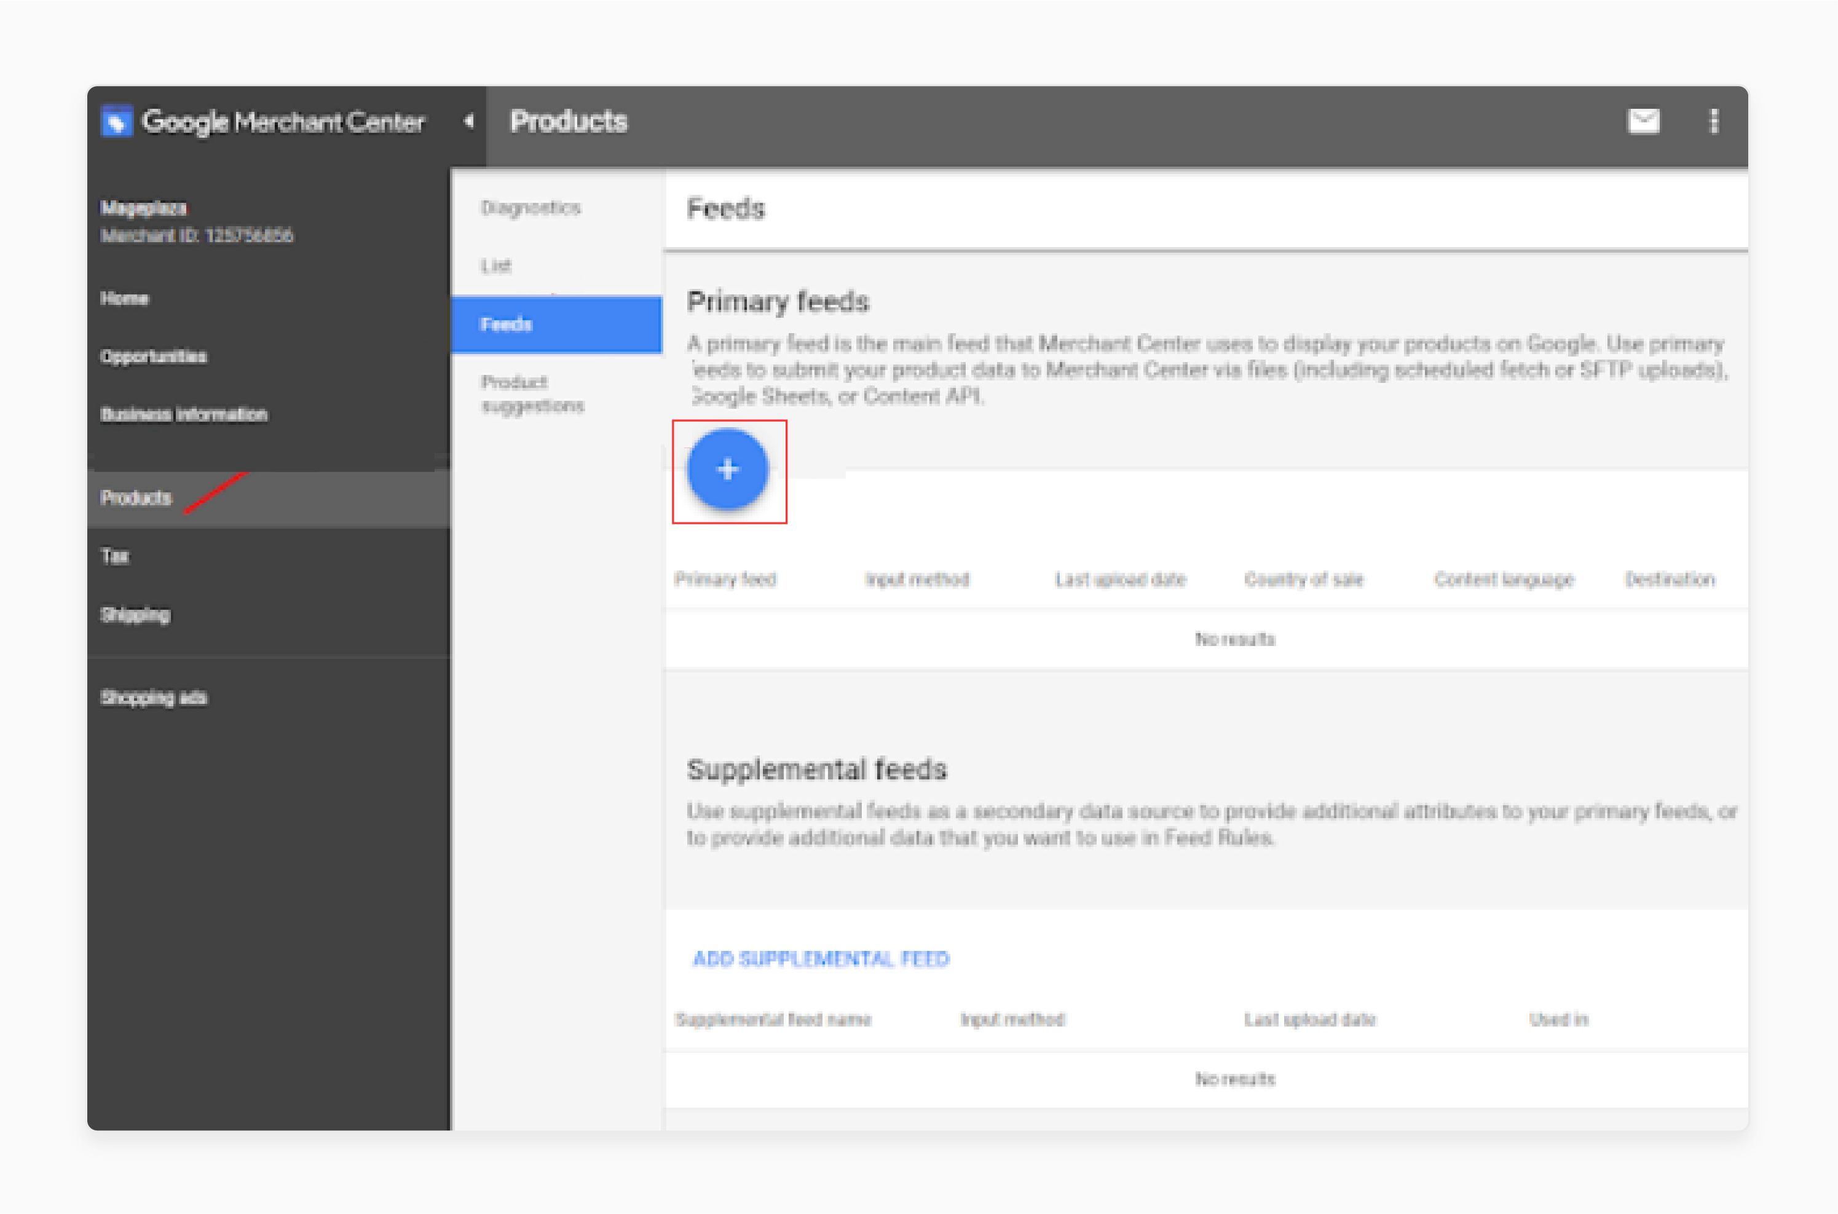Select the Feeds tab

click(557, 325)
